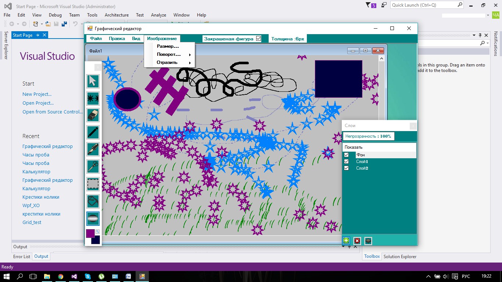Open volume control in system tray
This screenshot has height=282, width=502.
click(446, 276)
